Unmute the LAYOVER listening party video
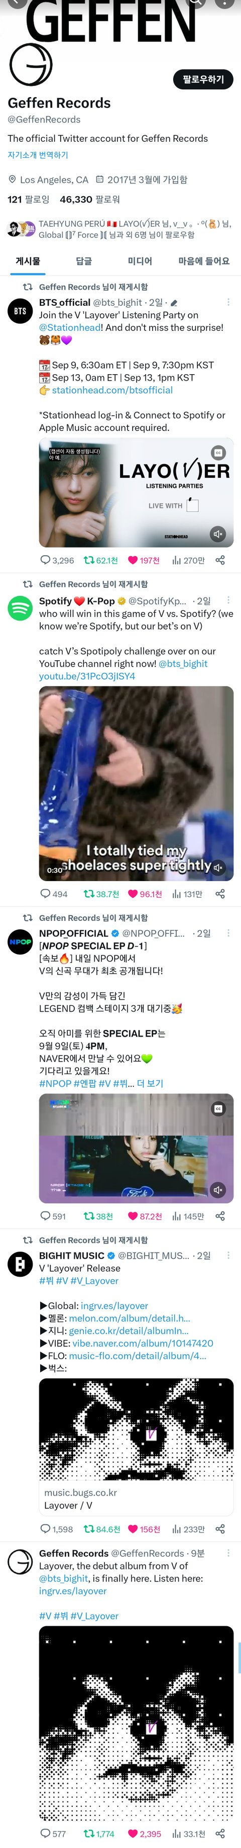Viewport: 241px width, 1848px height. coord(218,534)
